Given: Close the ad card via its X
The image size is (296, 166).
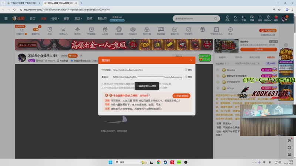Looking at the screenshot, I should pos(276,42).
